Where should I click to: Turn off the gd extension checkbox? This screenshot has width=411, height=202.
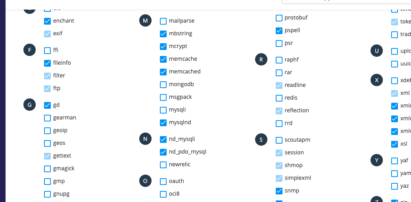pyautogui.click(x=47, y=105)
